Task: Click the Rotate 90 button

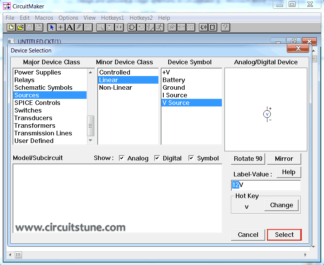Action: pos(248,159)
